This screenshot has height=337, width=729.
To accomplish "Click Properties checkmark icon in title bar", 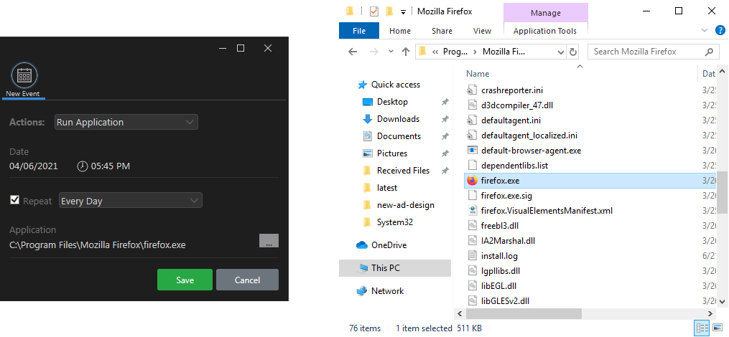I will [x=373, y=11].
